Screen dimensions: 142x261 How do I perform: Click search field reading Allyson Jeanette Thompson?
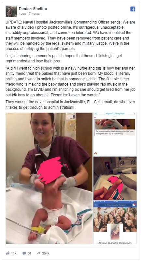[x=115, y=205]
